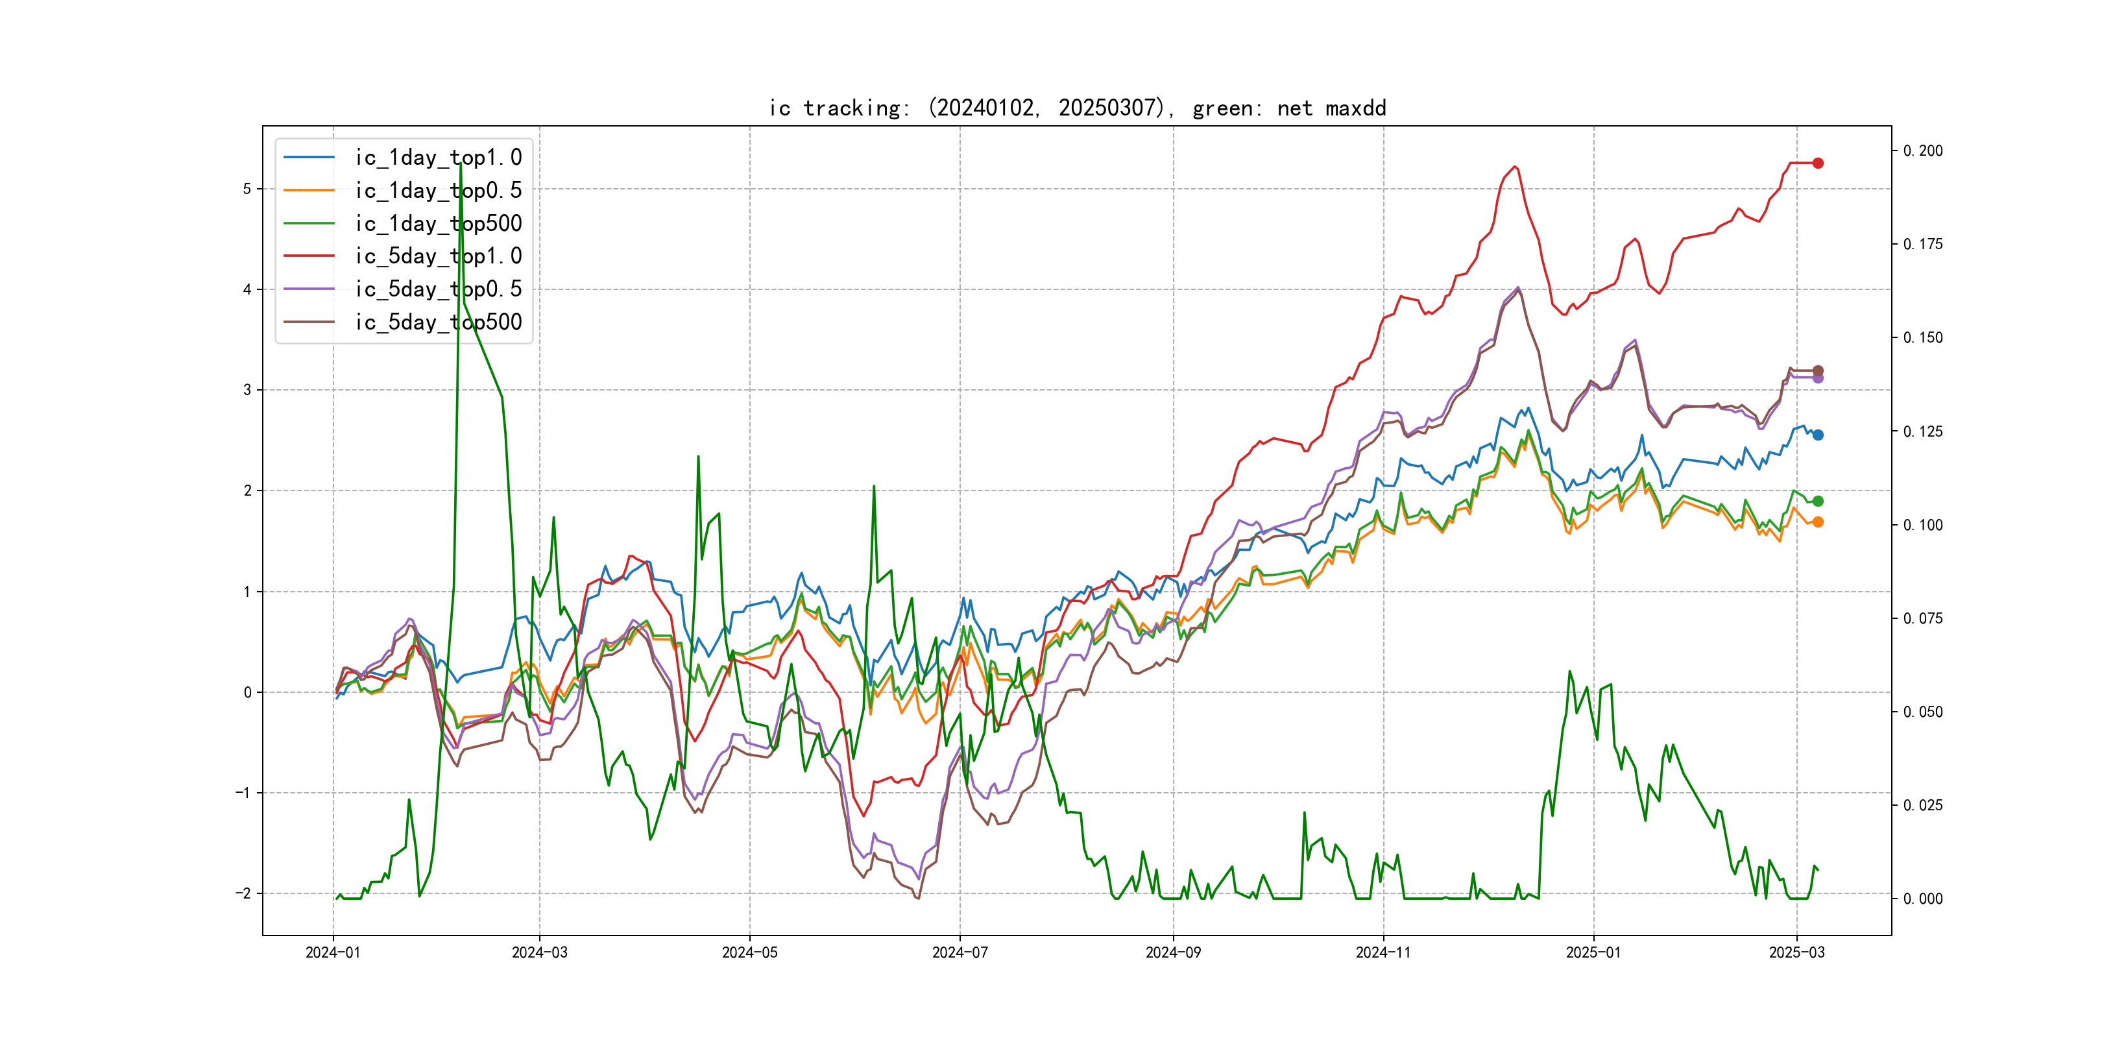
Task: Click the left axis tick label 5
Action: [247, 189]
